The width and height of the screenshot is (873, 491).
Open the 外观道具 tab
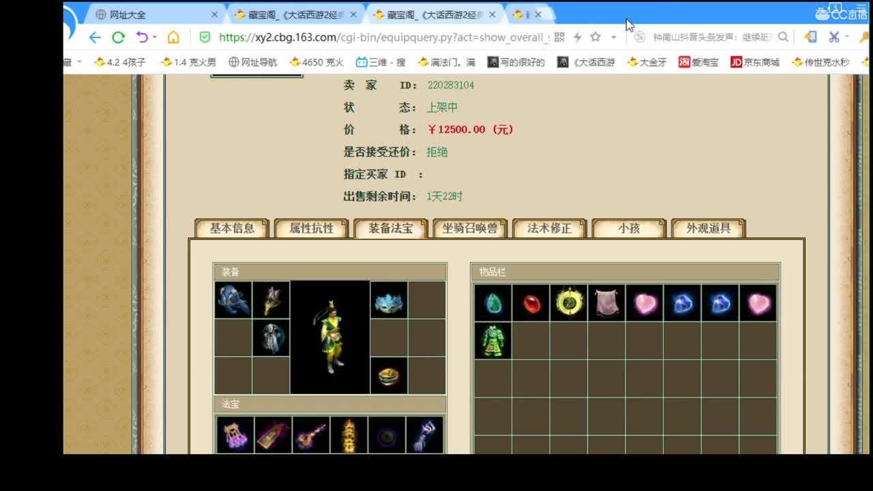point(708,228)
